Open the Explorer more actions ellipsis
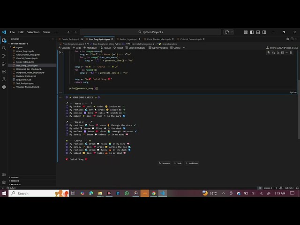300x225 pixels. coord(53,39)
